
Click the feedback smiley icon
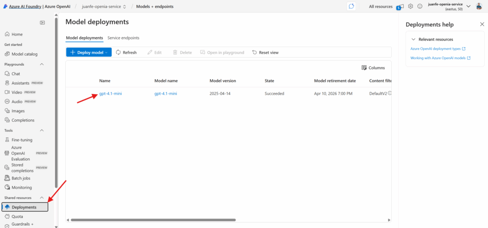[420, 6]
